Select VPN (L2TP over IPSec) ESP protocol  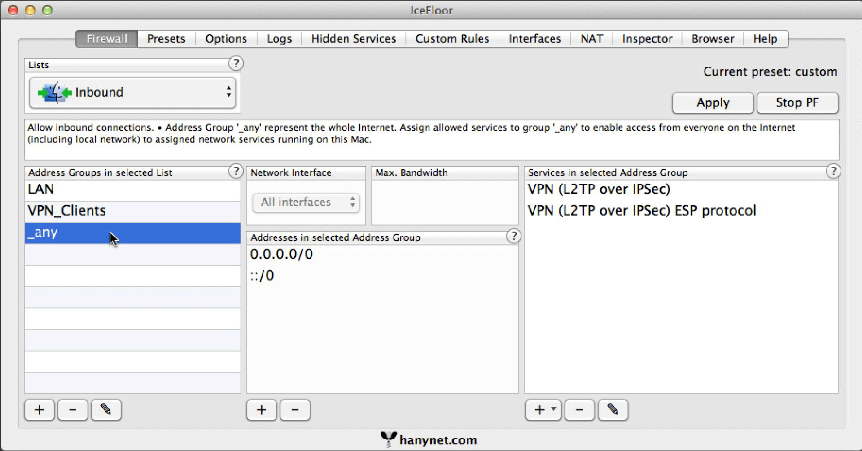coord(681,211)
